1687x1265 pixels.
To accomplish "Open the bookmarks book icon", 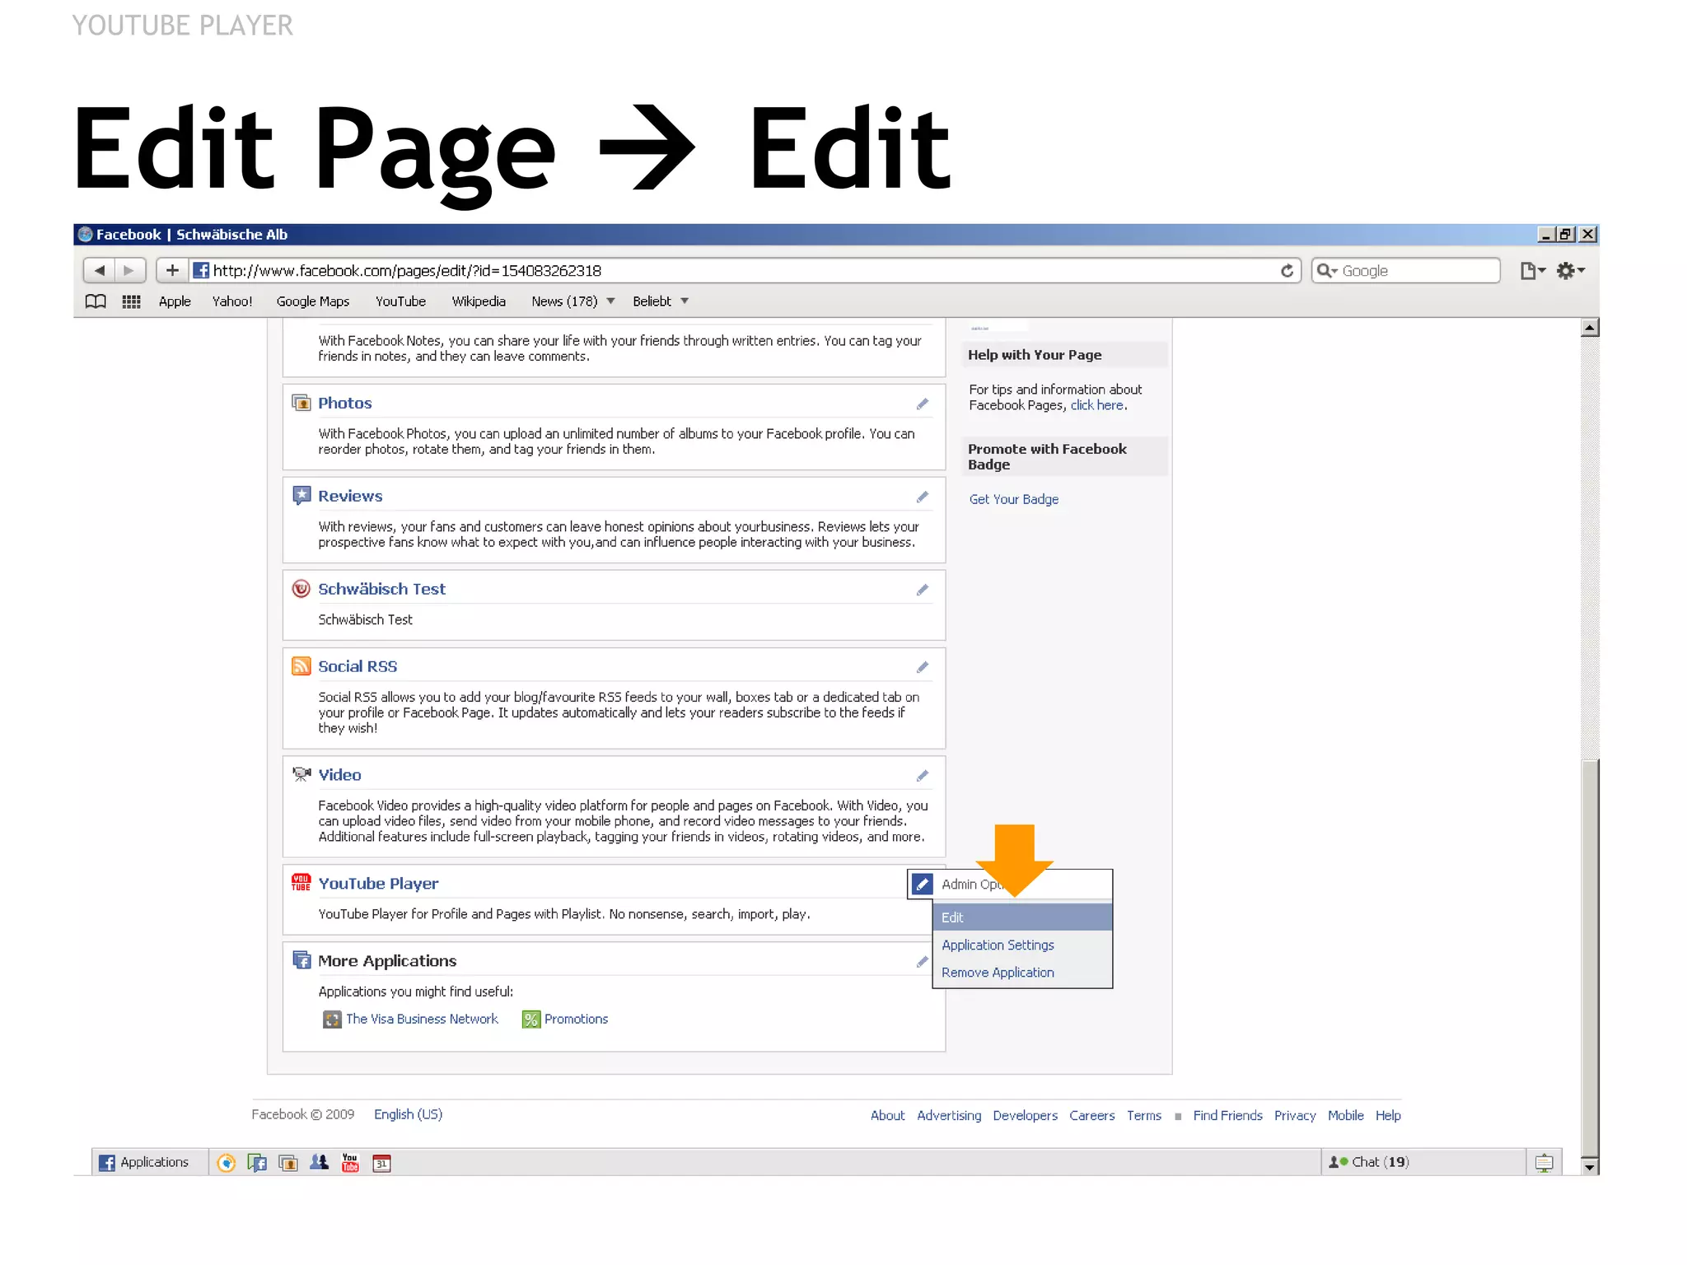I will (96, 301).
